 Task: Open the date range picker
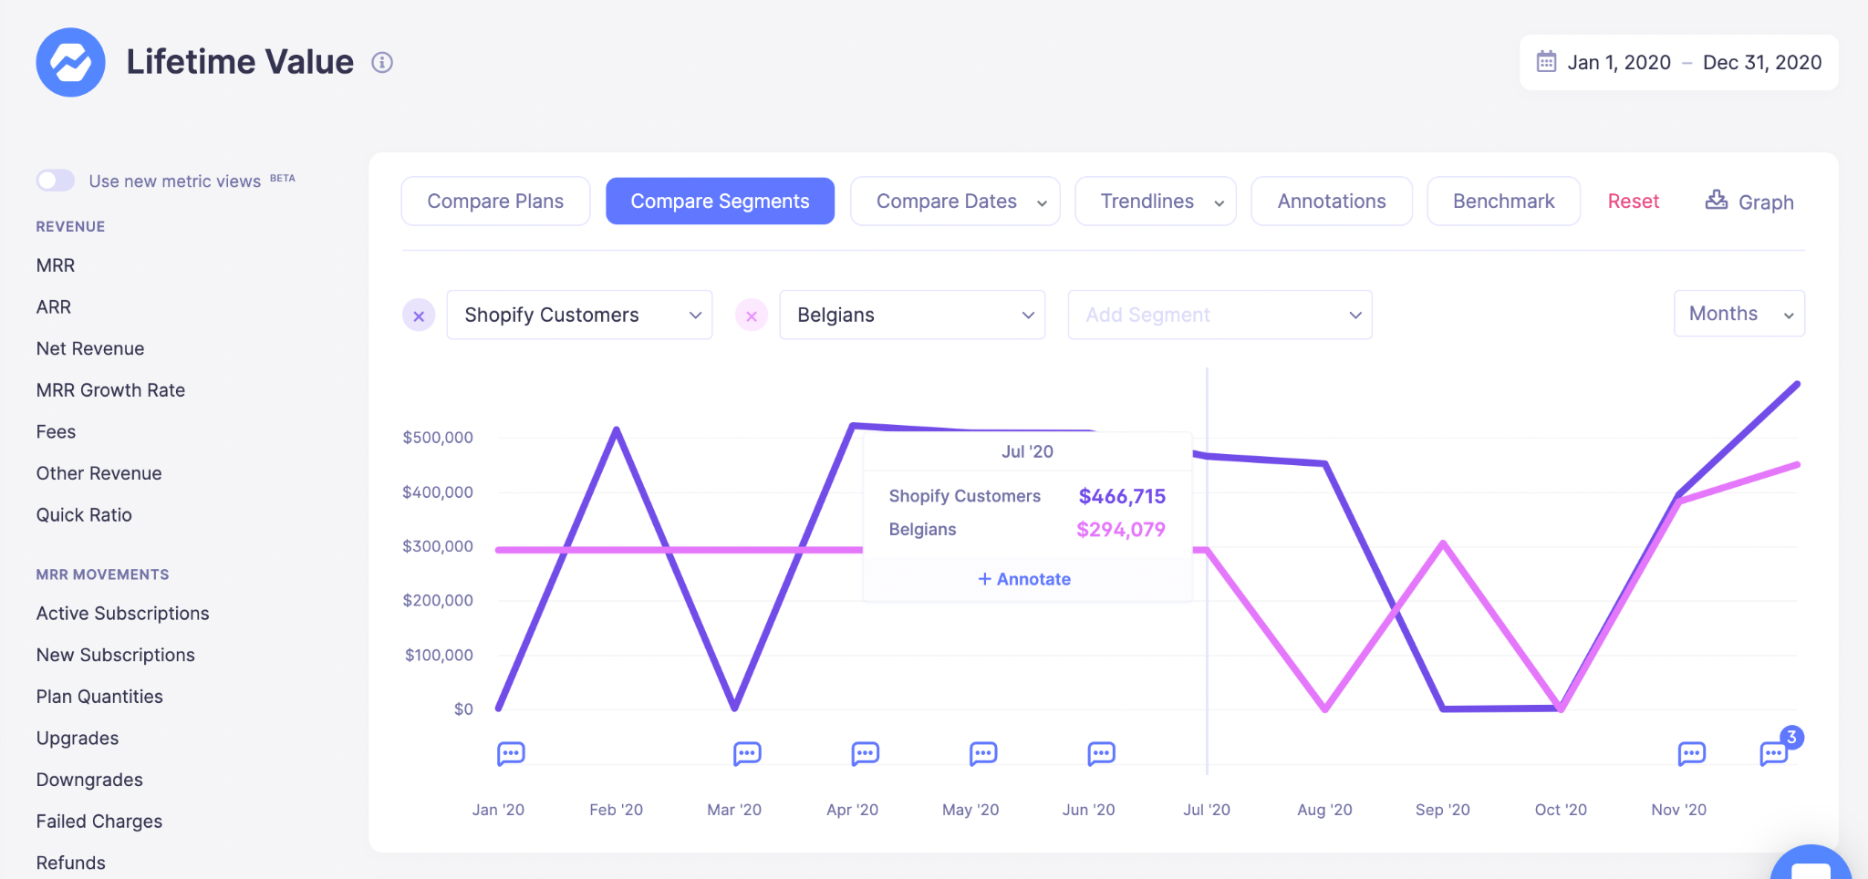[1678, 63]
